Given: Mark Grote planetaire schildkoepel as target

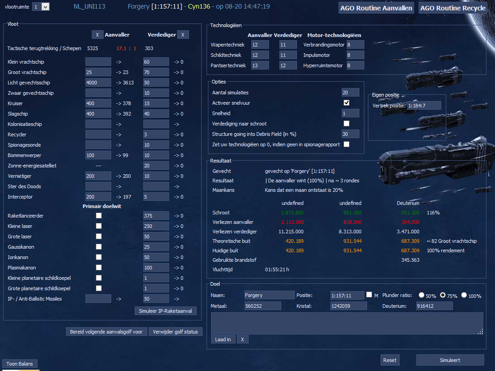Looking at the screenshot, I should coord(99,288).
